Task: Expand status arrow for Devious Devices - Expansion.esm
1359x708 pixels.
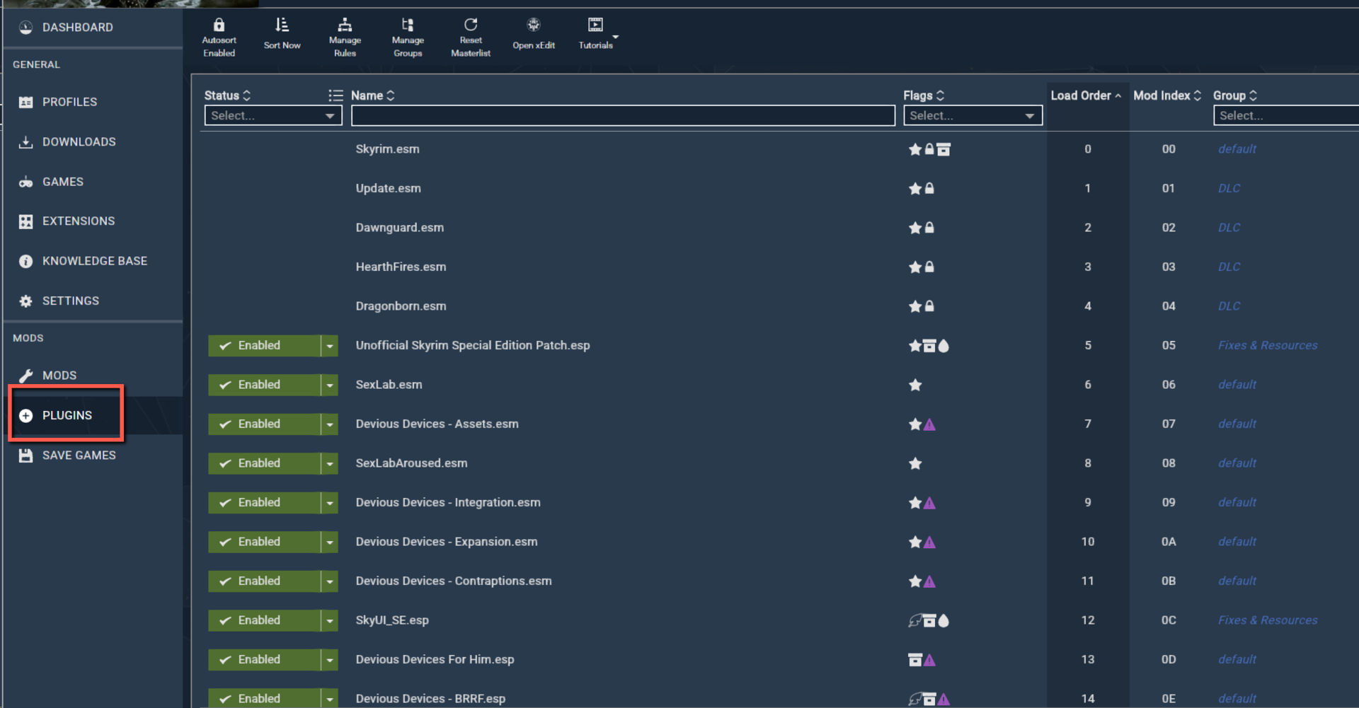Action: tap(330, 542)
